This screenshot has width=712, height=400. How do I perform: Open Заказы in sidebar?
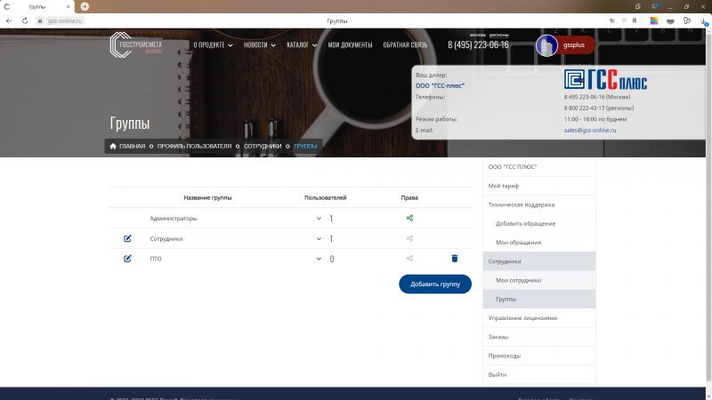pyautogui.click(x=539, y=337)
